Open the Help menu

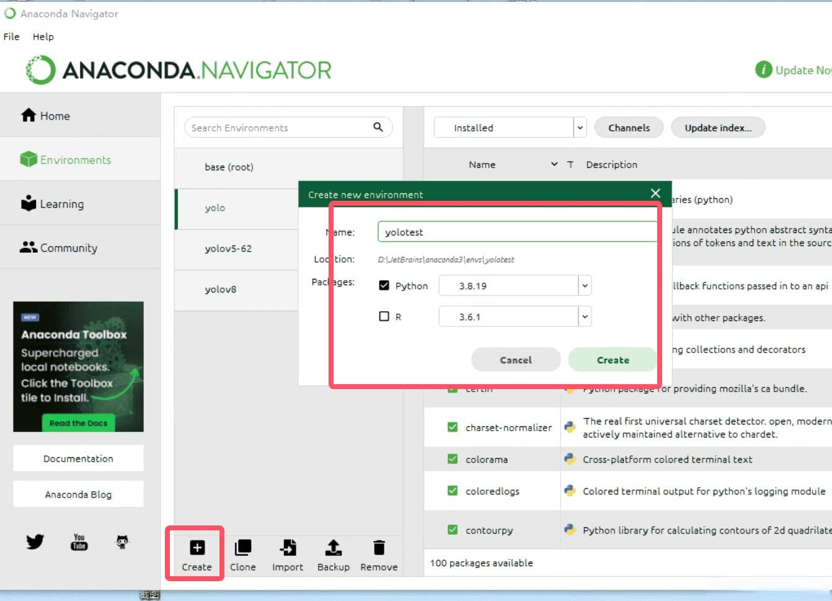coord(43,37)
